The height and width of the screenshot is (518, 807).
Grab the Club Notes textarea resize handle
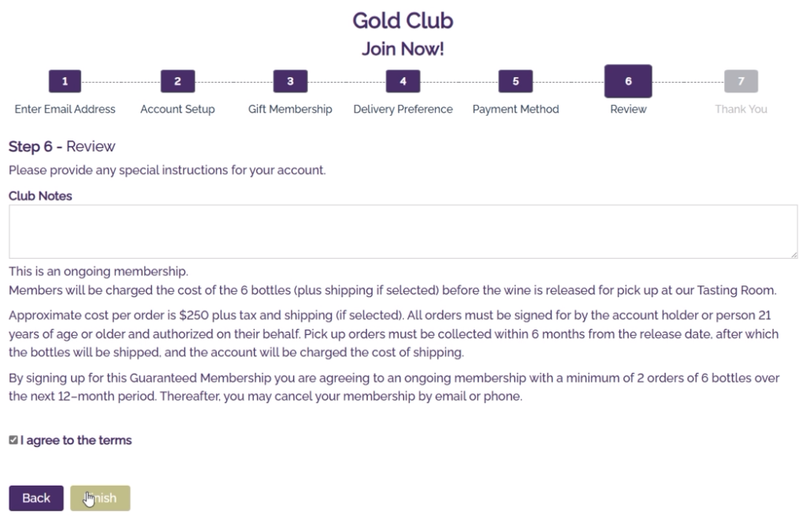click(794, 254)
